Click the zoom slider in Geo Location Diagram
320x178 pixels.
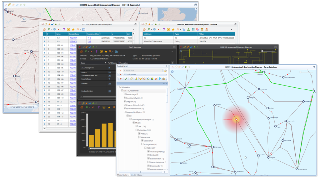pos(306,72)
